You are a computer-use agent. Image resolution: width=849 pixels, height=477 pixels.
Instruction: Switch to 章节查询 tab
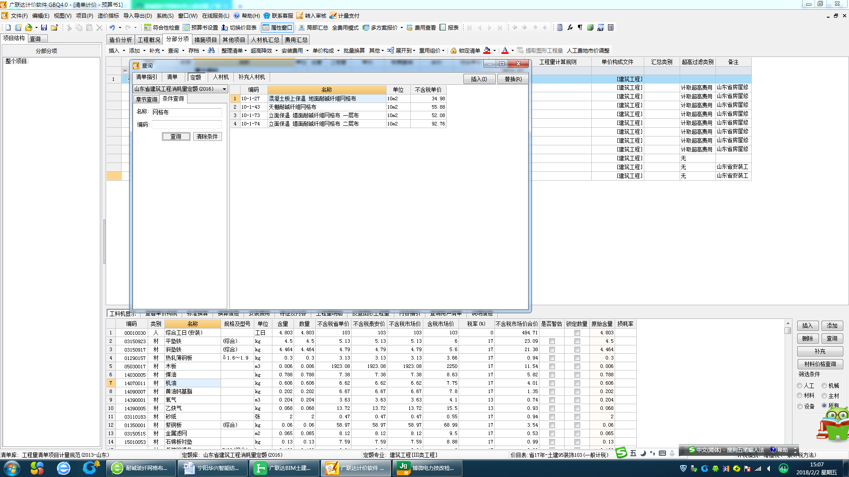(146, 99)
